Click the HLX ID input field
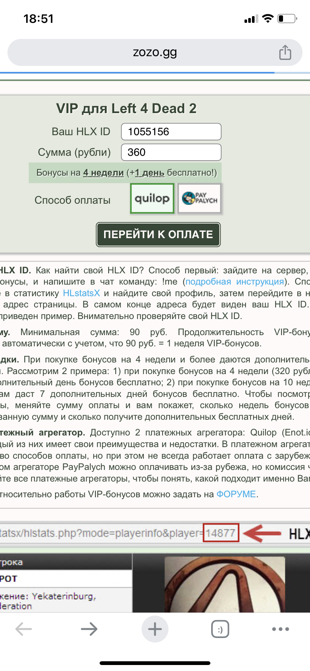The height and width of the screenshot is (671, 310). 171,132
